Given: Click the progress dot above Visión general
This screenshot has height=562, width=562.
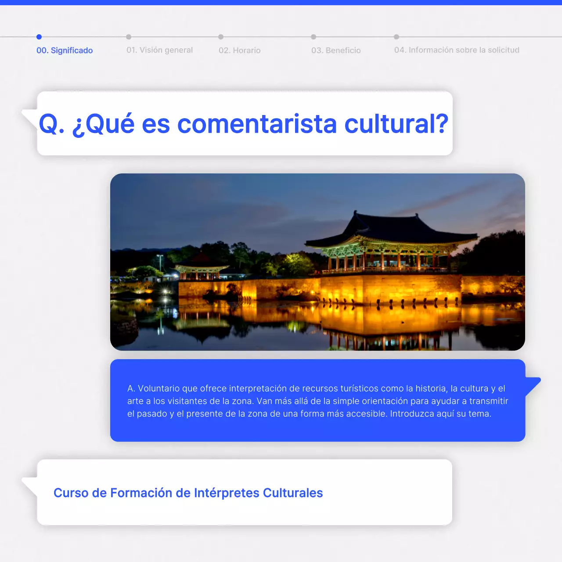Looking at the screenshot, I should (x=128, y=37).
